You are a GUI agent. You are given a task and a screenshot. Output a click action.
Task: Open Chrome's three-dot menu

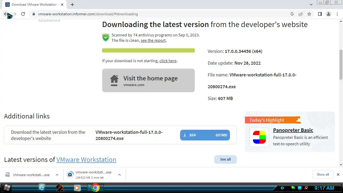[x=337, y=14]
